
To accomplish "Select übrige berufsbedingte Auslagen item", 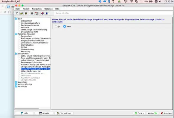I will click(x=36, y=67).
